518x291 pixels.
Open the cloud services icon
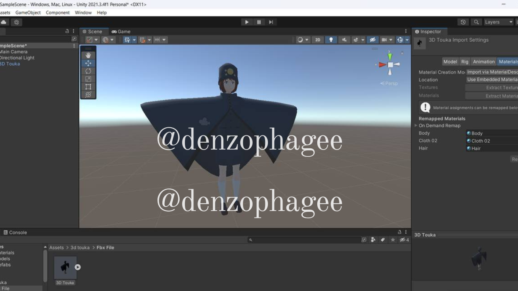tap(4, 22)
